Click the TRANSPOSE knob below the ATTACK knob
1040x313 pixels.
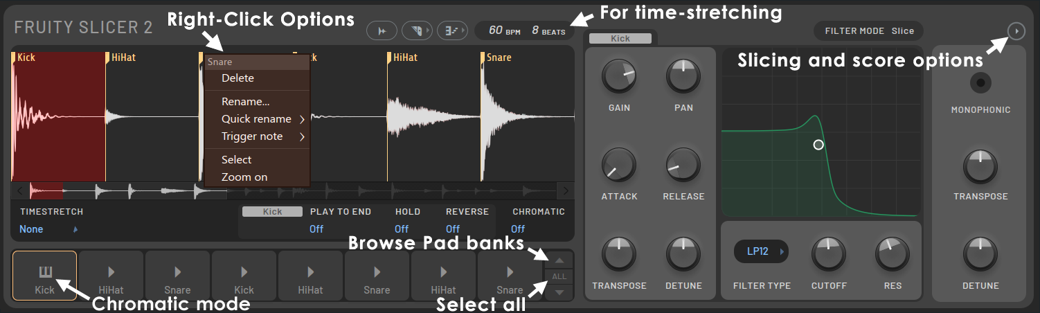click(x=619, y=254)
